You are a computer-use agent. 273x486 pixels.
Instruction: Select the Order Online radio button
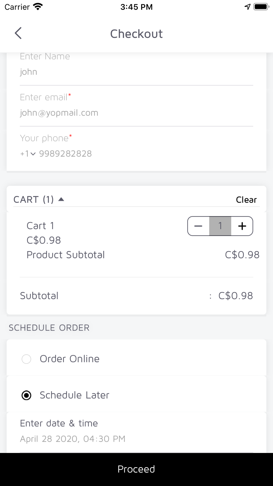coord(26,359)
